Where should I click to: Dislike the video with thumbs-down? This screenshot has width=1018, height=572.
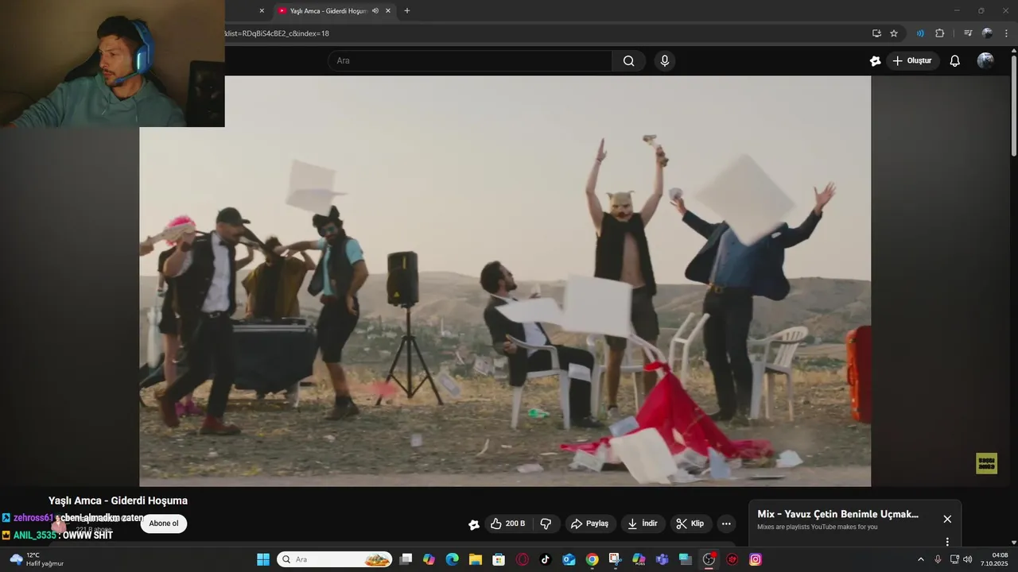[546, 524]
